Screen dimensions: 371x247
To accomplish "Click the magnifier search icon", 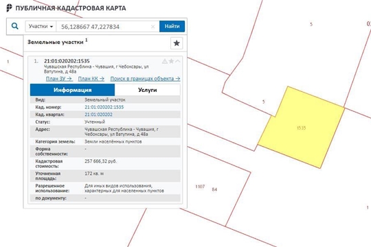I will click(15, 26).
